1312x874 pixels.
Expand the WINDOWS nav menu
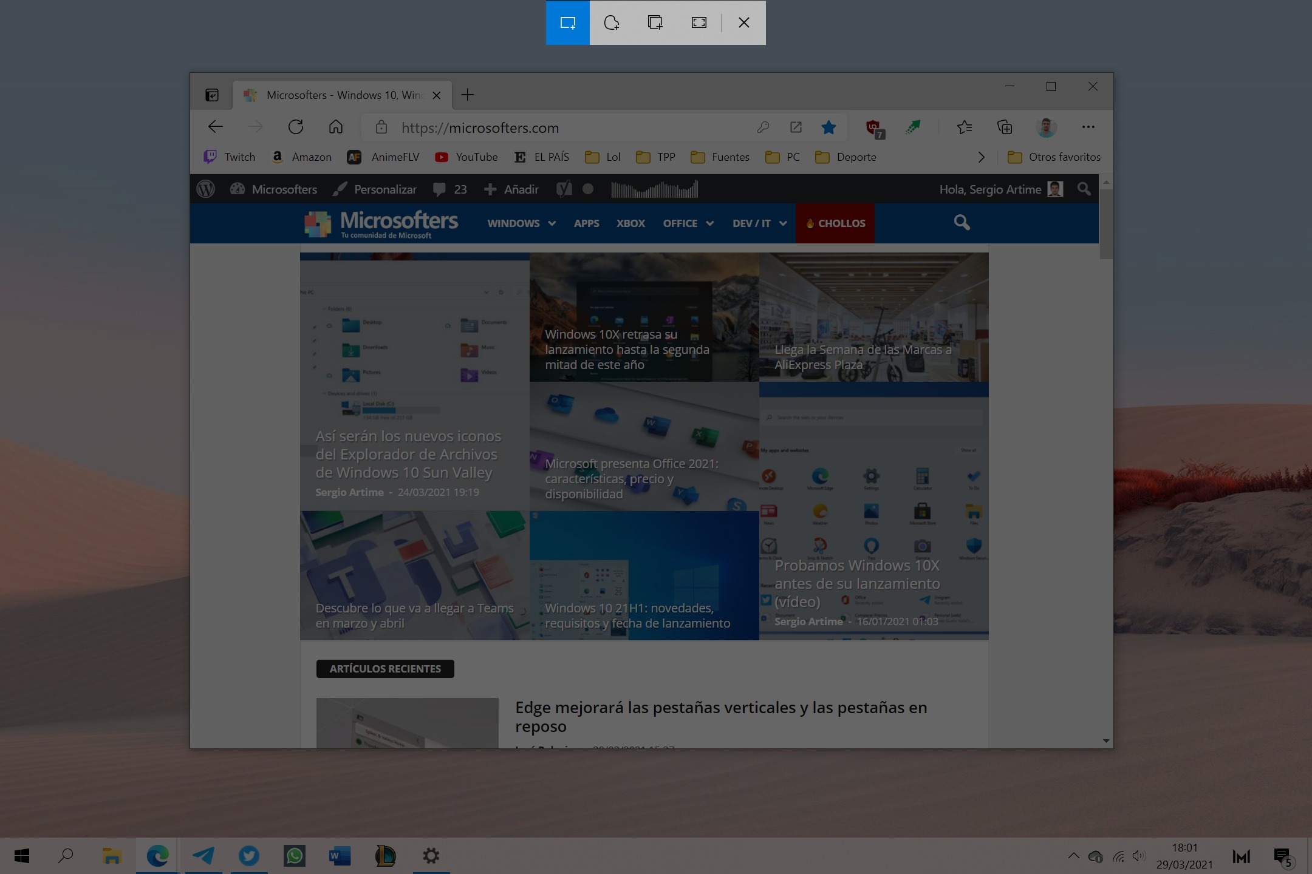click(521, 223)
